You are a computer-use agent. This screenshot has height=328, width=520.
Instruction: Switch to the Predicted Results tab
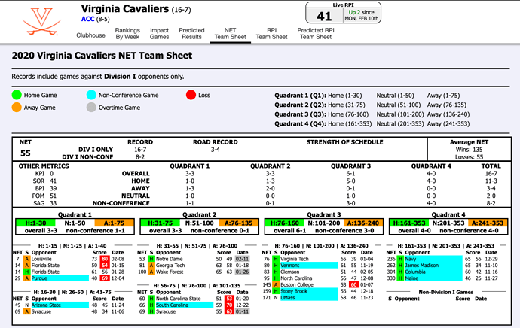tap(191, 33)
